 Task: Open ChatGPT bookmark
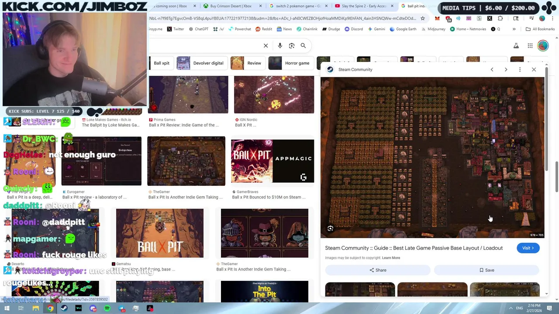tap(198, 29)
